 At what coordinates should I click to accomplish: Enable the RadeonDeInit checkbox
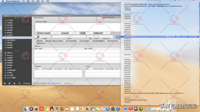coord(35,43)
